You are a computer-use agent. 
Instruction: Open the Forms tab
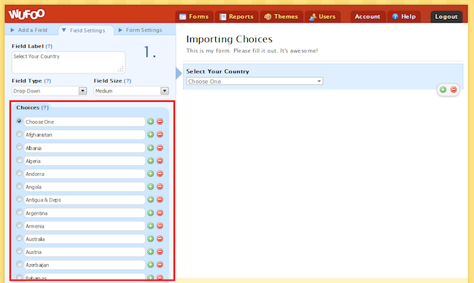(194, 17)
